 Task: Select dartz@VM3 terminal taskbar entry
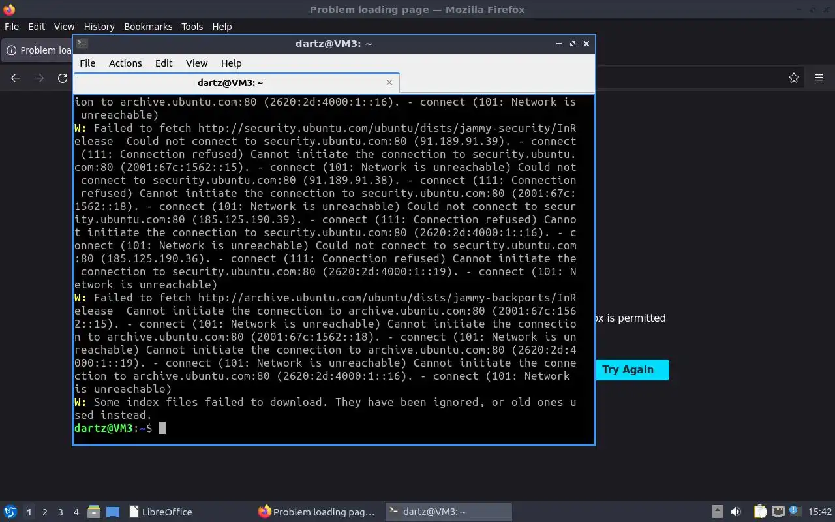448,512
